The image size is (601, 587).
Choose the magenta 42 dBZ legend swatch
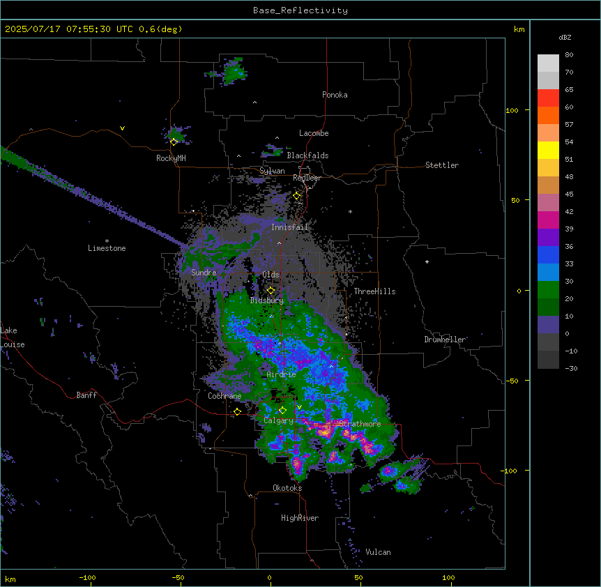[548, 220]
